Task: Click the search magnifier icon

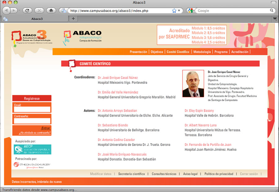Action: tap(272, 11)
